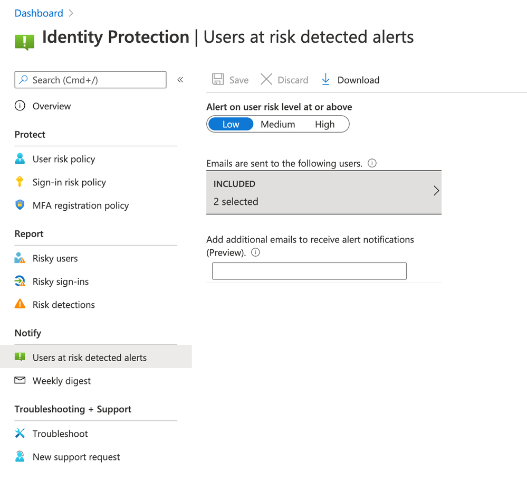Set alert risk level to High

click(x=324, y=125)
